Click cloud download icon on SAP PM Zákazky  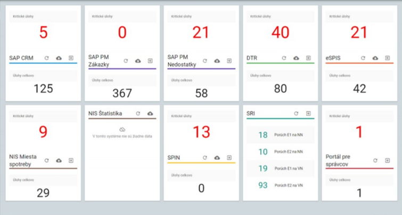click(138, 61)
